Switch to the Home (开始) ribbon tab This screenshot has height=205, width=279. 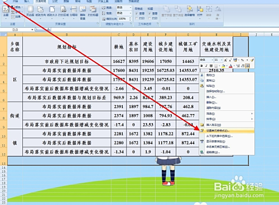16,1
